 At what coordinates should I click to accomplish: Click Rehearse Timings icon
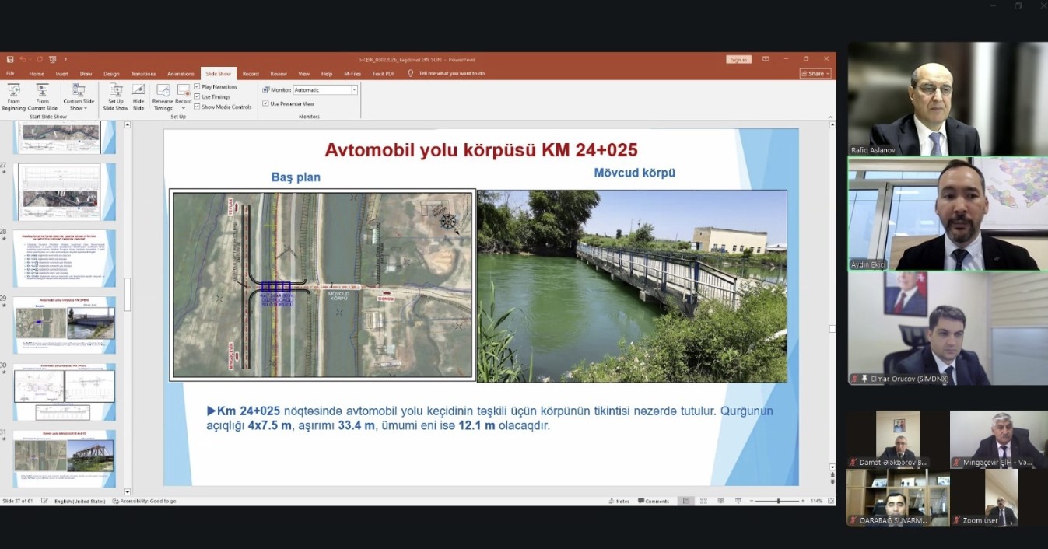pos(163,96)
